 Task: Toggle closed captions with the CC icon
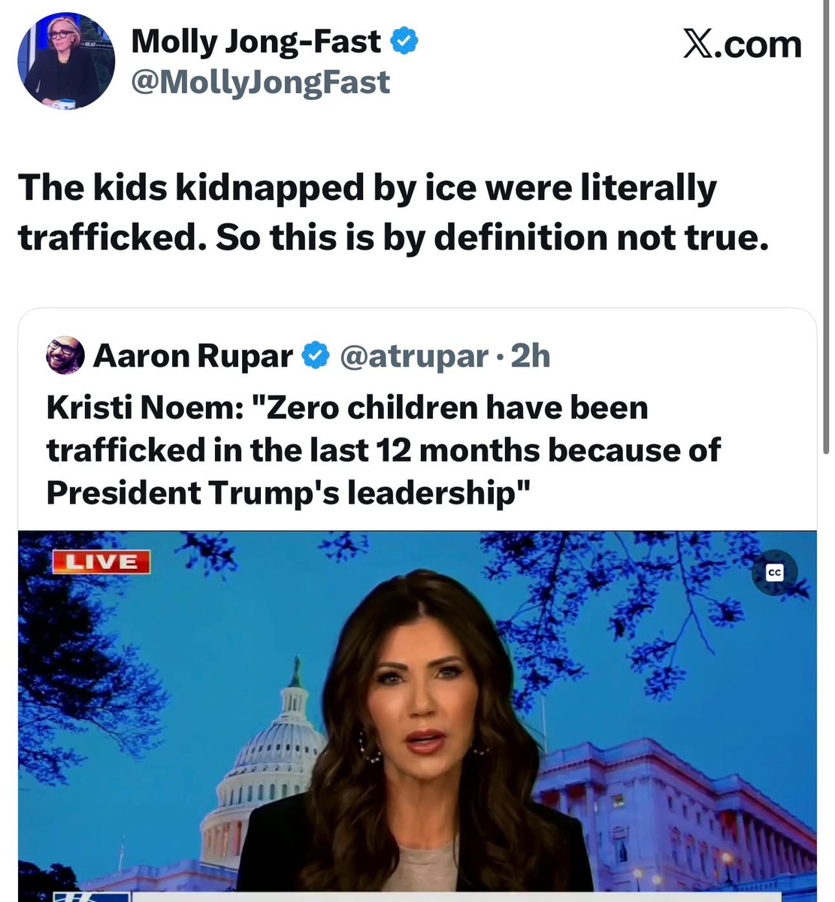[774, 573]
